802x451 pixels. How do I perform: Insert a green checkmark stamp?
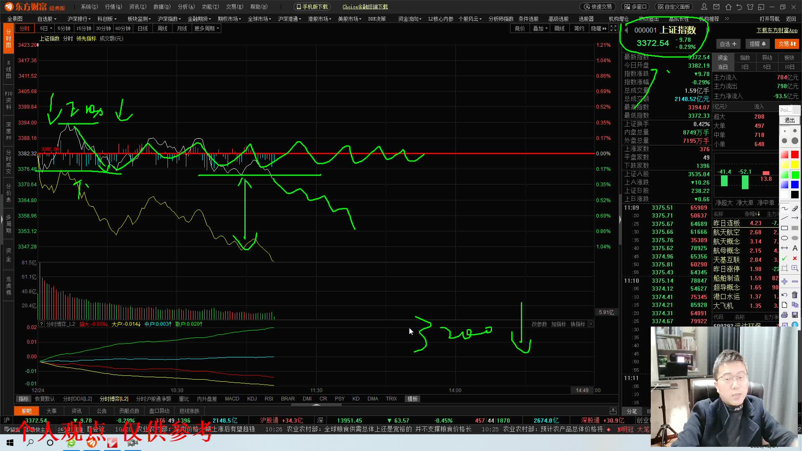coord(784,258)
